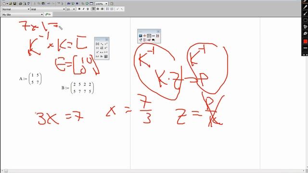The image size is (308, 173).
Task: Select the highlighter in the annotation bar
Action: (305, 7)
